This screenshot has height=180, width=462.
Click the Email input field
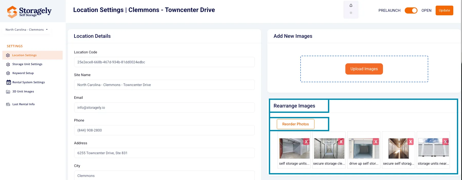coord(164,107)
